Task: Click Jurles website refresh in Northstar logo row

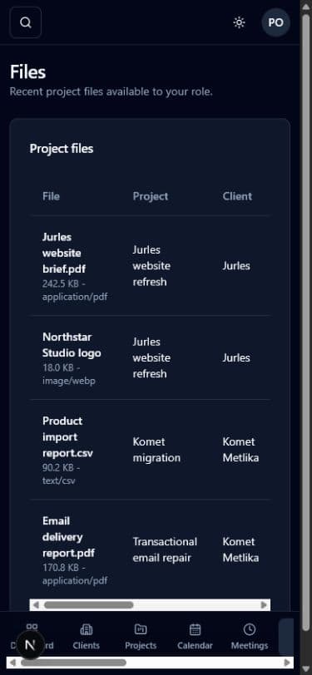Action: (x=151, y=357)
